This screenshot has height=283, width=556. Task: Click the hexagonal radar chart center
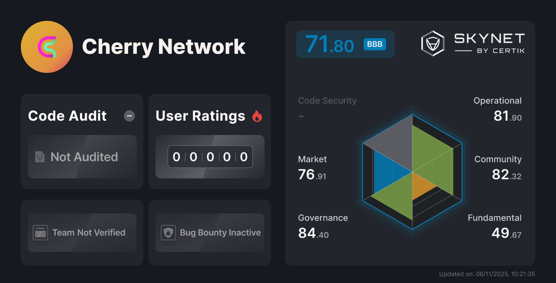pos(411,172)
